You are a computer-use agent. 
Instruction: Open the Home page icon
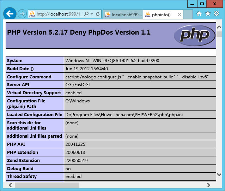pos(199,14)
